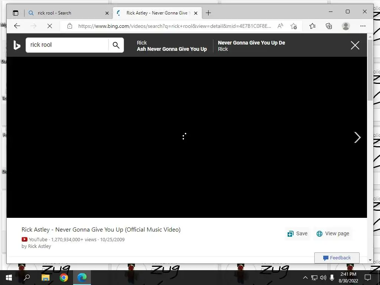Open the Rick Astley video title
The image size is (380, 285).
coord(101,229)
